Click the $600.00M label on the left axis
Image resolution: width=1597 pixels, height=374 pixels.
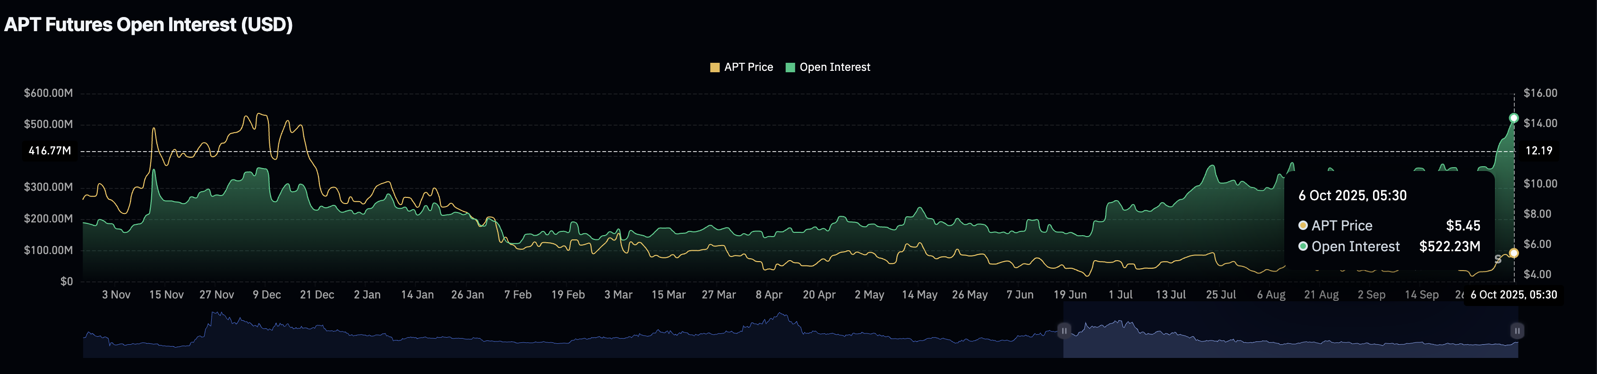[48, 93]
